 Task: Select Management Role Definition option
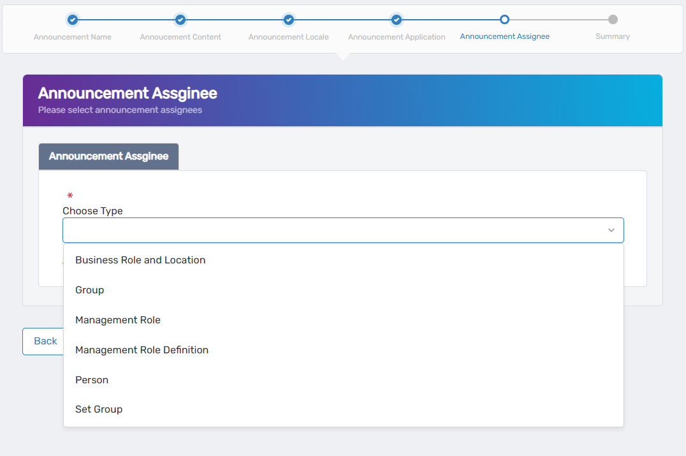point(142,349)
